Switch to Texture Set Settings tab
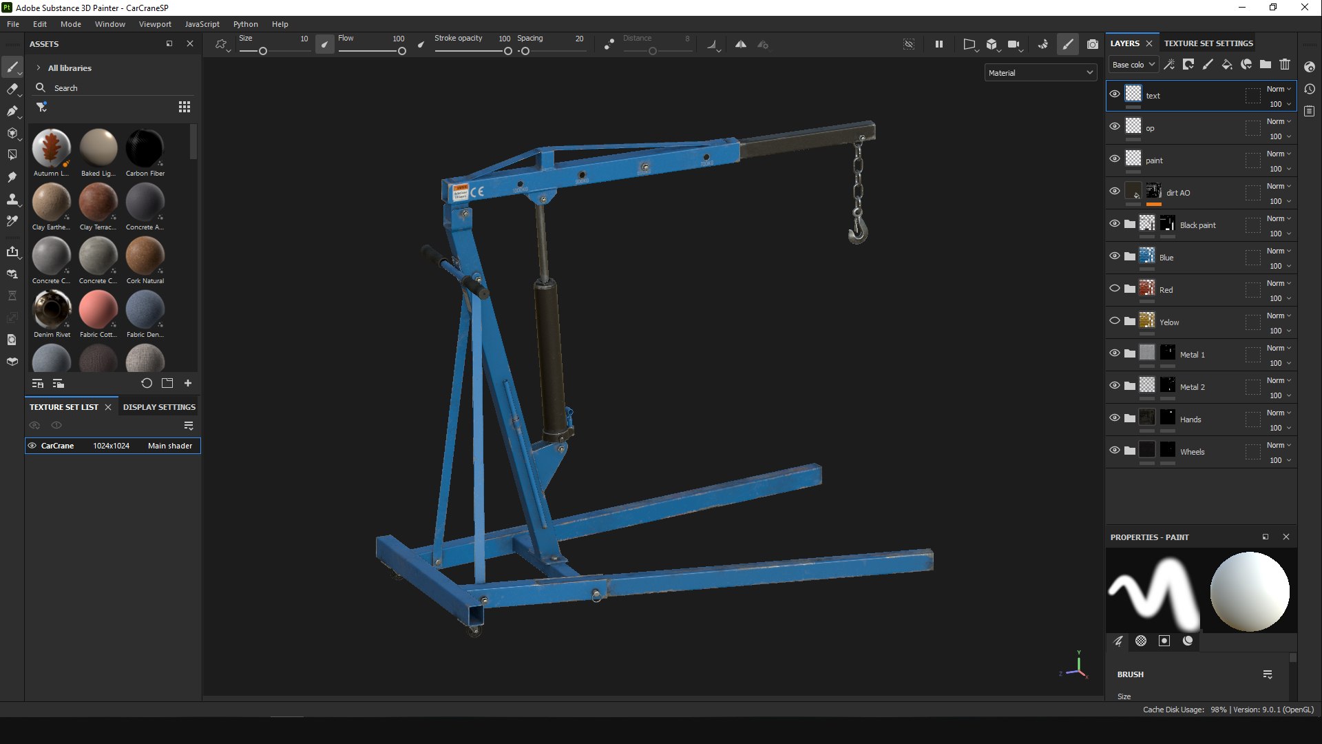The height and width of the screenshot is (744, 1322). point(1208,43)
